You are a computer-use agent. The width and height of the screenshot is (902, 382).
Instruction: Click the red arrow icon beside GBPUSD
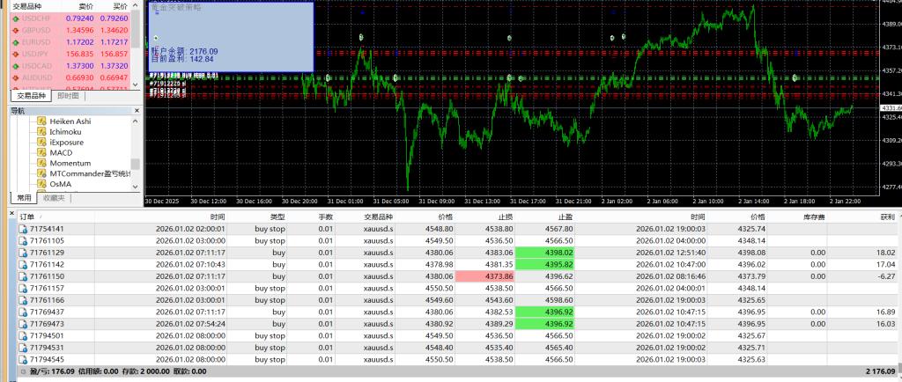click(14, 30)
